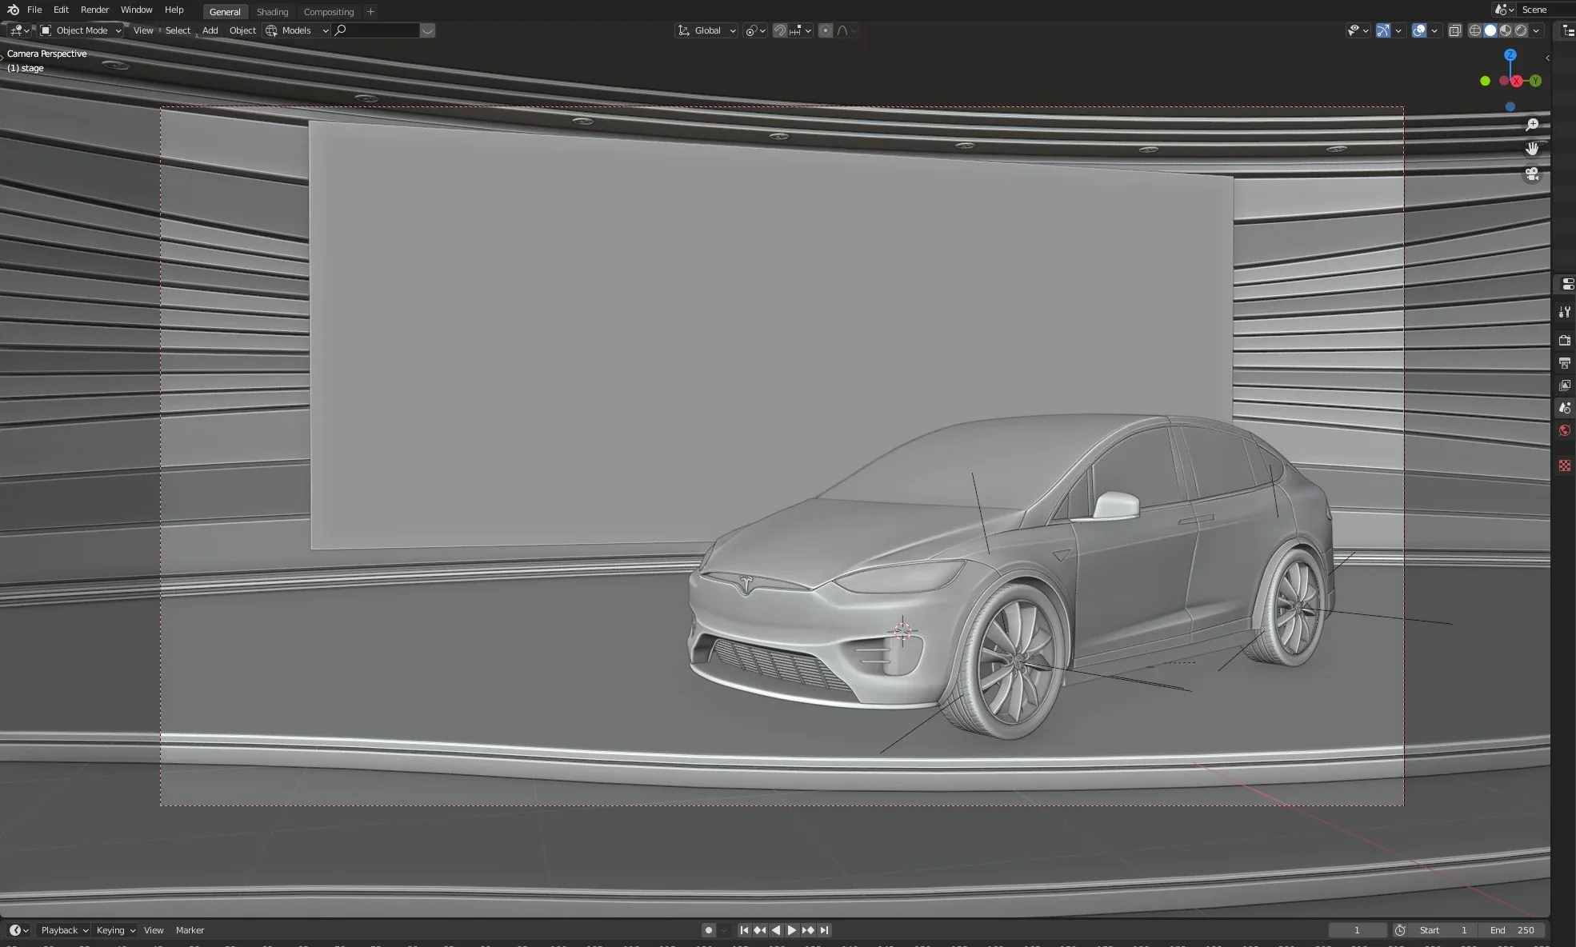Open the World properties tab
This screenshot has height=947, width=1576.
click(x=1566, y=430)
